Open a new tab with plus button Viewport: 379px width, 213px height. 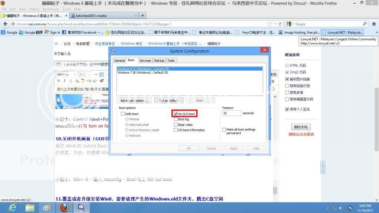(142, 16)
